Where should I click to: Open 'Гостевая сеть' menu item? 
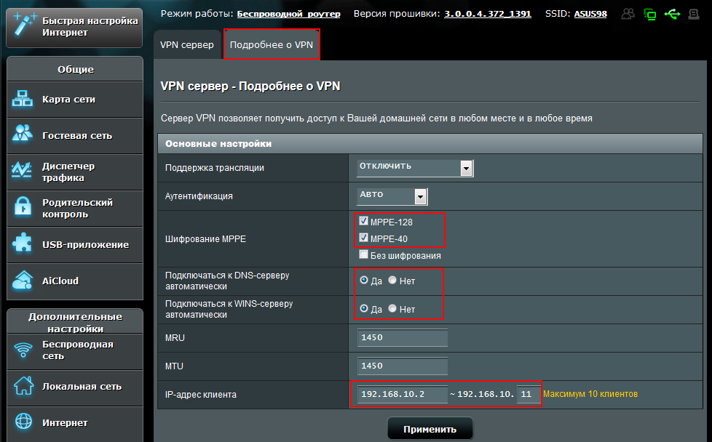75,135
